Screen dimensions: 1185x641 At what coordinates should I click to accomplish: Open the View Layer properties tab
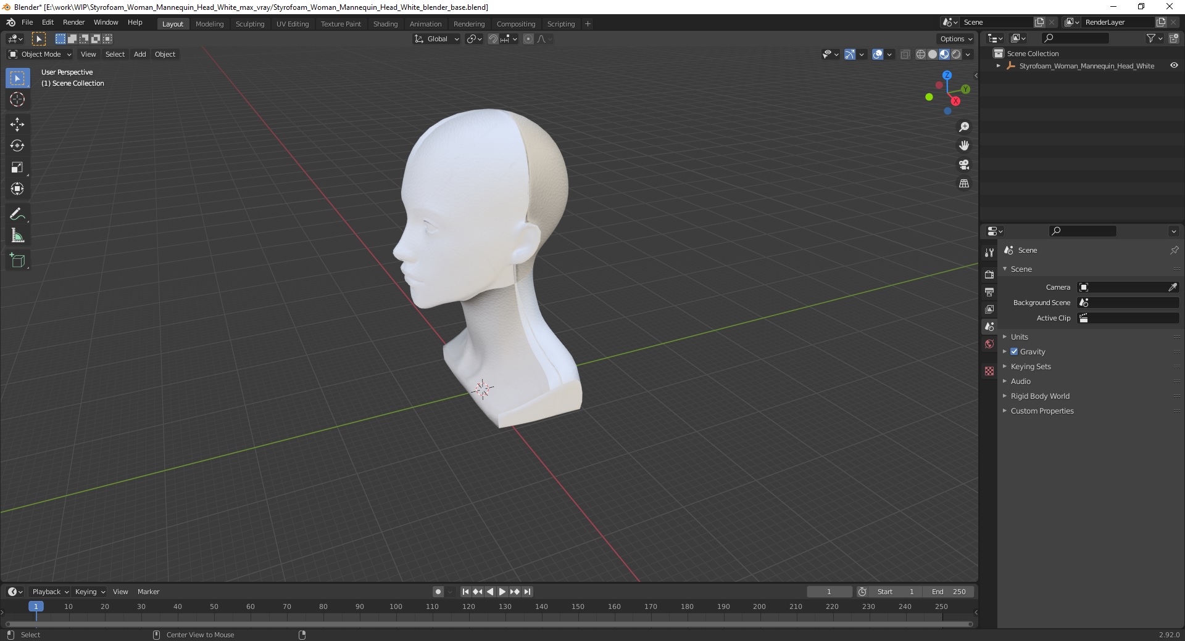pos(989,309)
